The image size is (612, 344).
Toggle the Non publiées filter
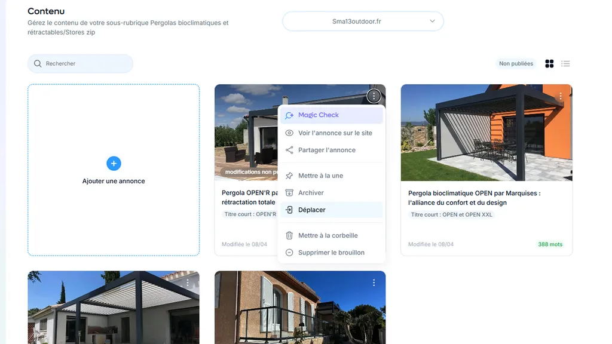(x=516, y=64)
